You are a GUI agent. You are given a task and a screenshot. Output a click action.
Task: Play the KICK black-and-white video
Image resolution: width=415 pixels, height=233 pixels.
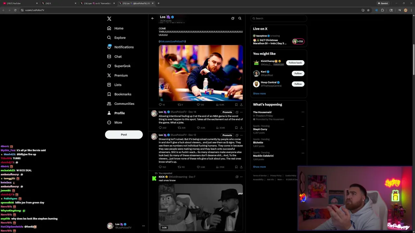(x=201, y=207)
